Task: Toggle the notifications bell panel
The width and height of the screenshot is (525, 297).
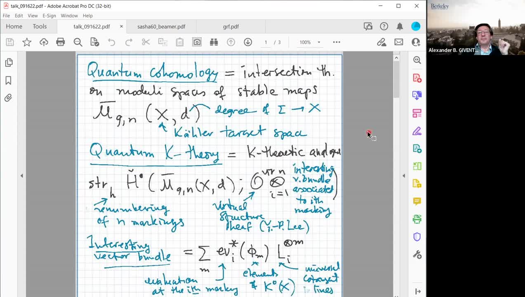Action: pos(400,26)
